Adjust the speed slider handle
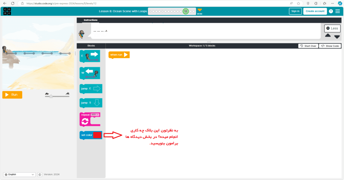This screenshot has height=180, width=344. pyautogui.click(x=51, y=96)
